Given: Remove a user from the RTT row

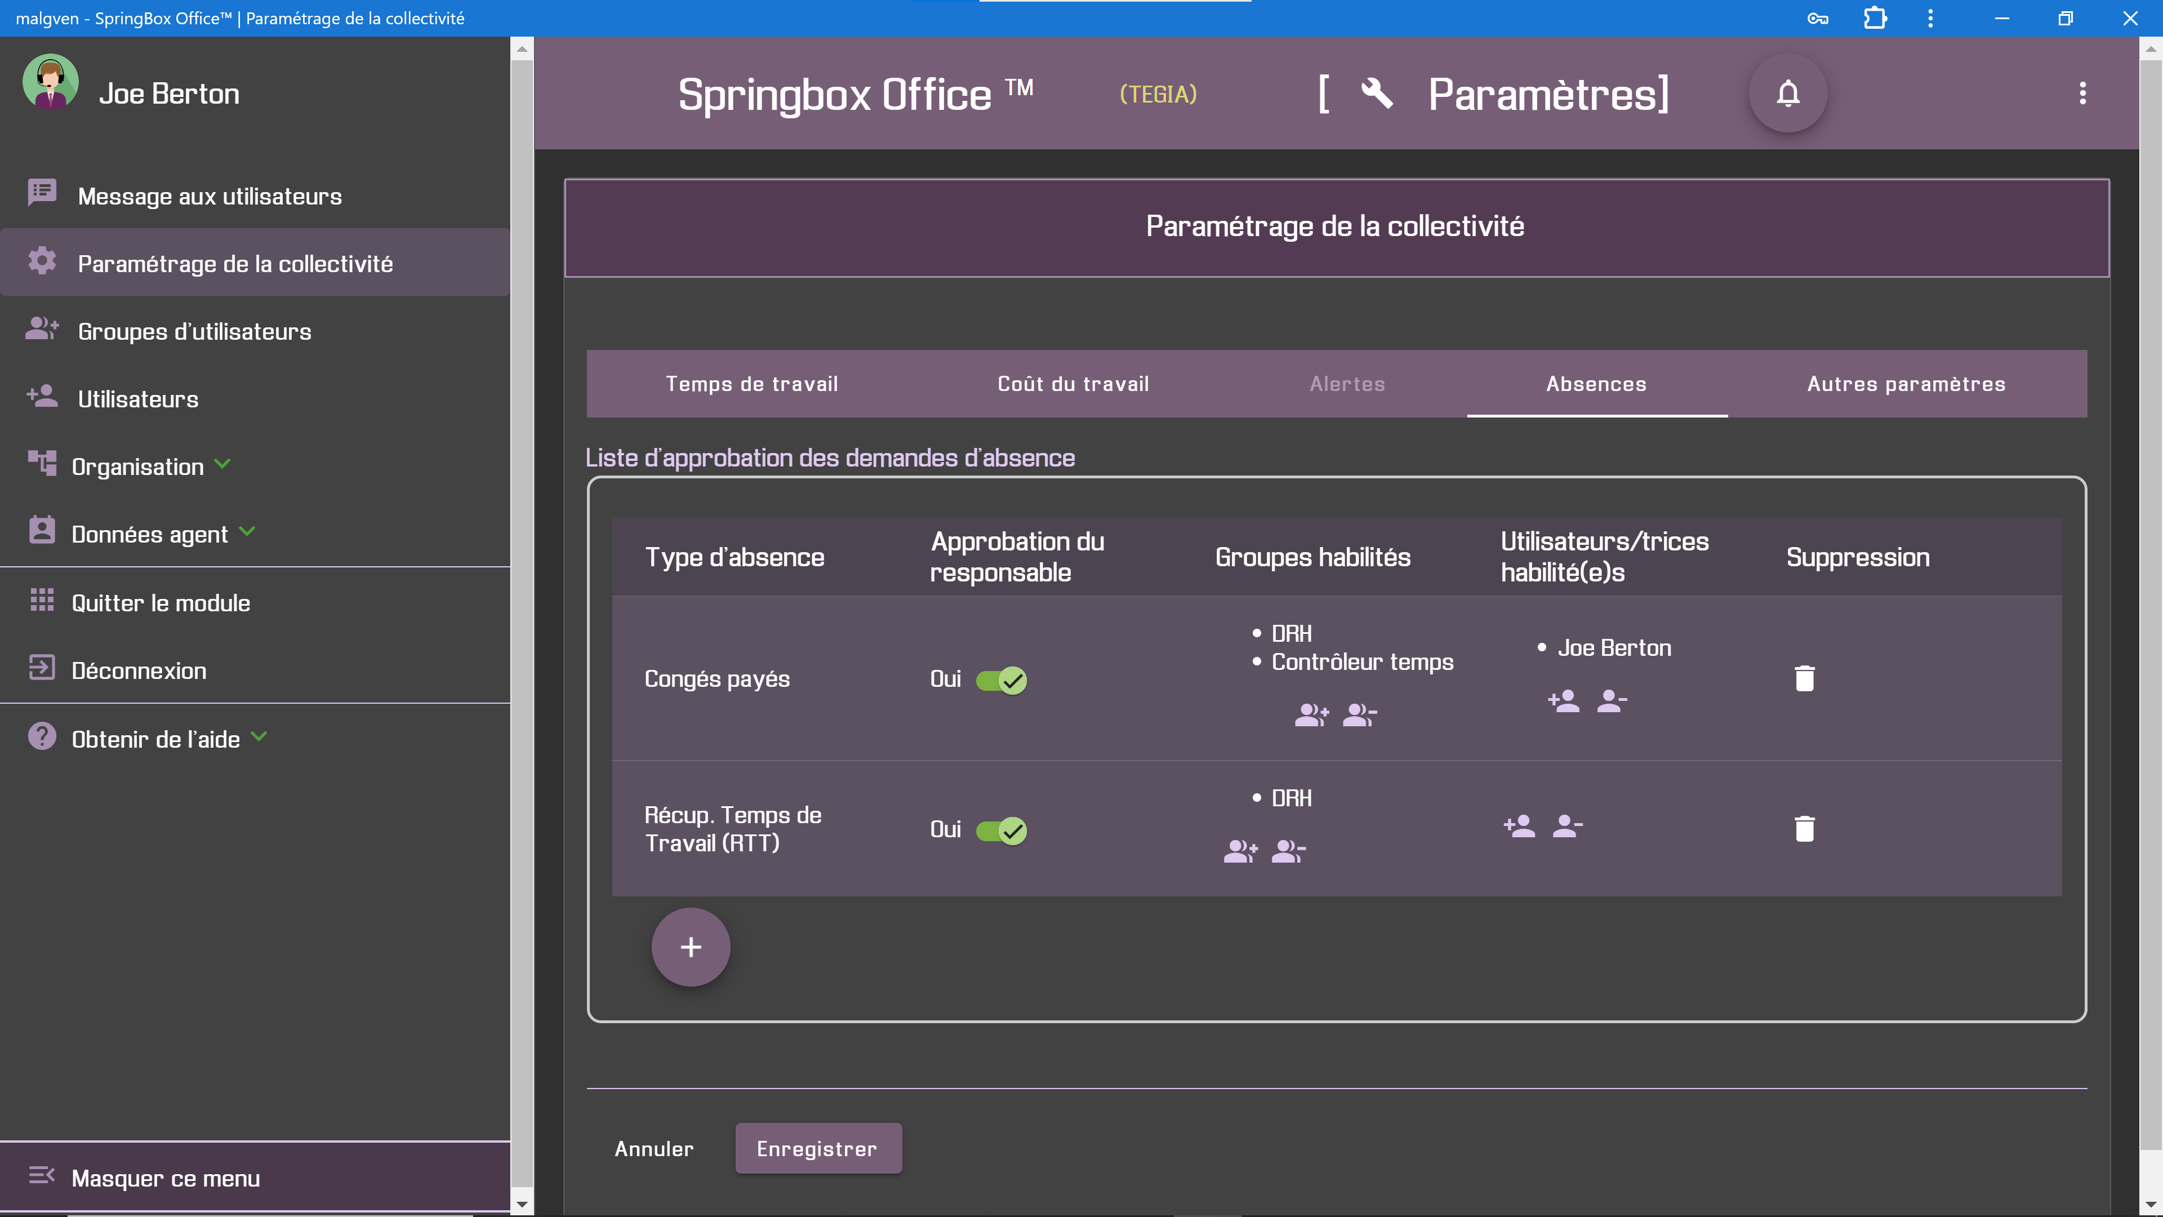Looking at the screenshot, I should tap(1567, 825).
